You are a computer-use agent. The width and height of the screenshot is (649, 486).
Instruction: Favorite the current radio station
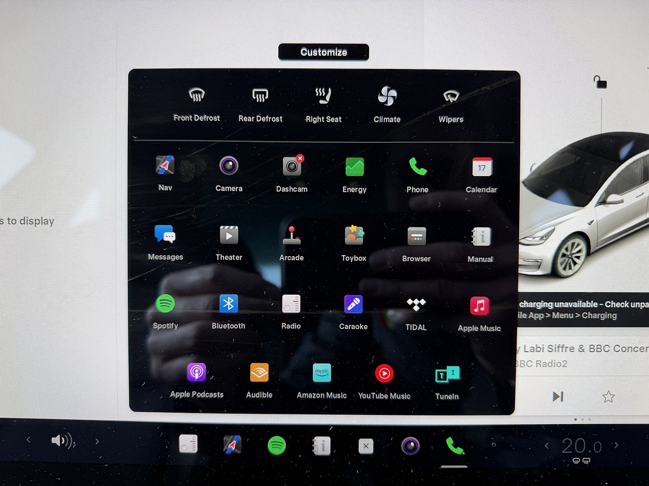pos(608,396)
